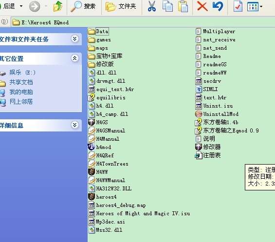Screen dimensions: 275x242
Task: Select the games folder
Action: (99, 39)
